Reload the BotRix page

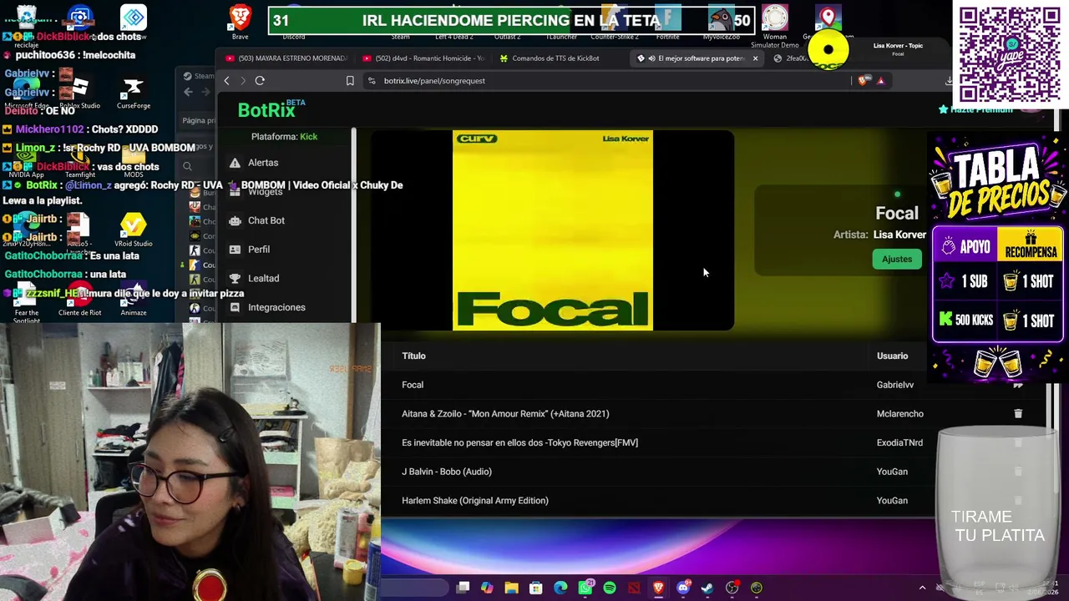[260, 81]
